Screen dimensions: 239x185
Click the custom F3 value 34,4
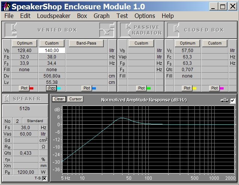52,63
